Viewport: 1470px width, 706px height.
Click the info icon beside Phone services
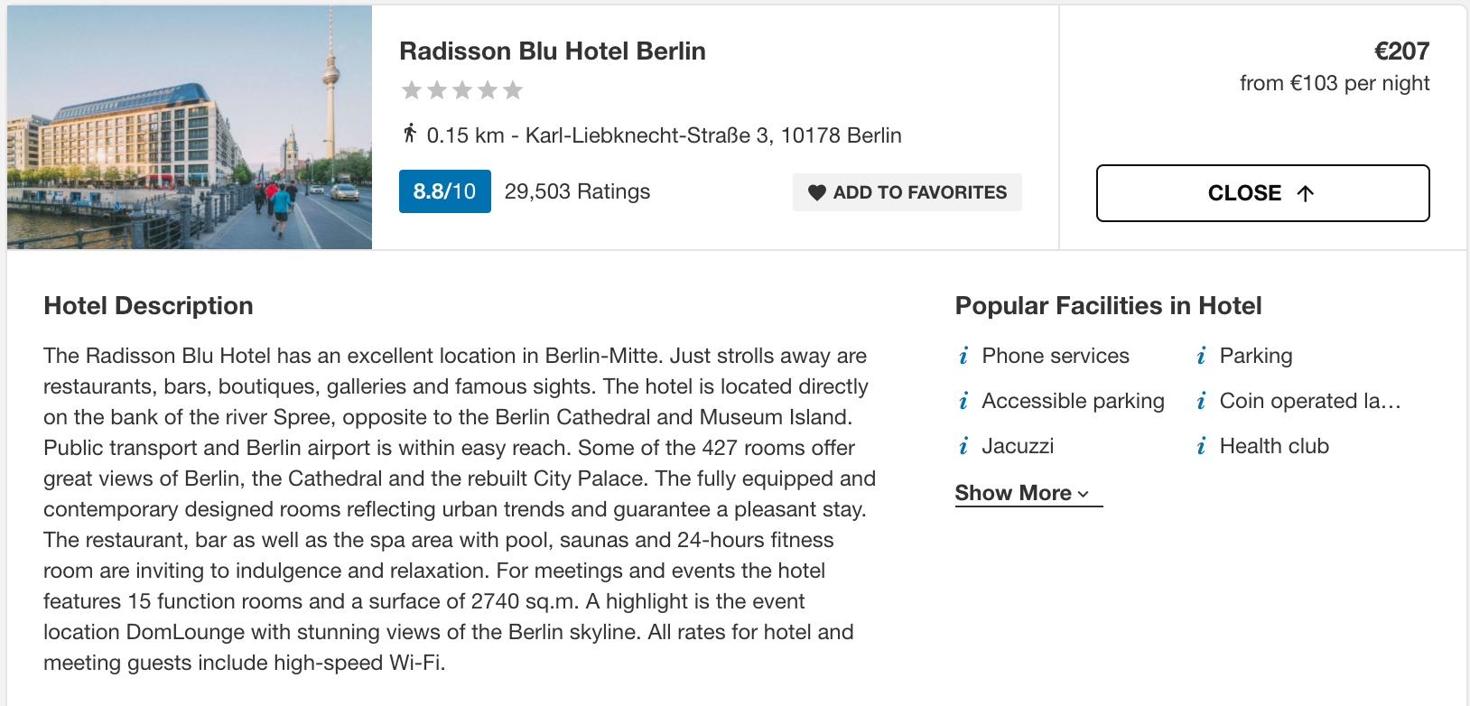[x=963, y=357]
